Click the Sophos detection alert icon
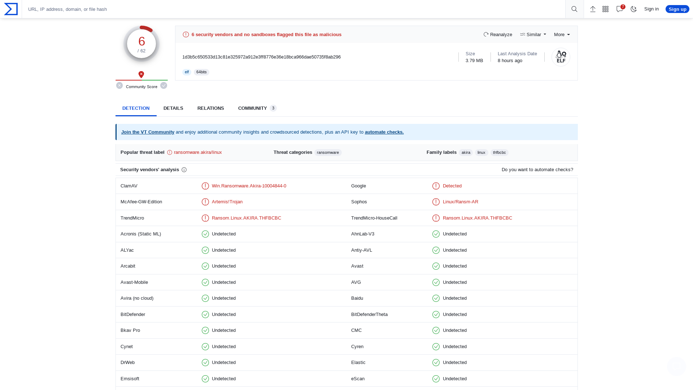 pyautogui.click(x=436, y=202)
